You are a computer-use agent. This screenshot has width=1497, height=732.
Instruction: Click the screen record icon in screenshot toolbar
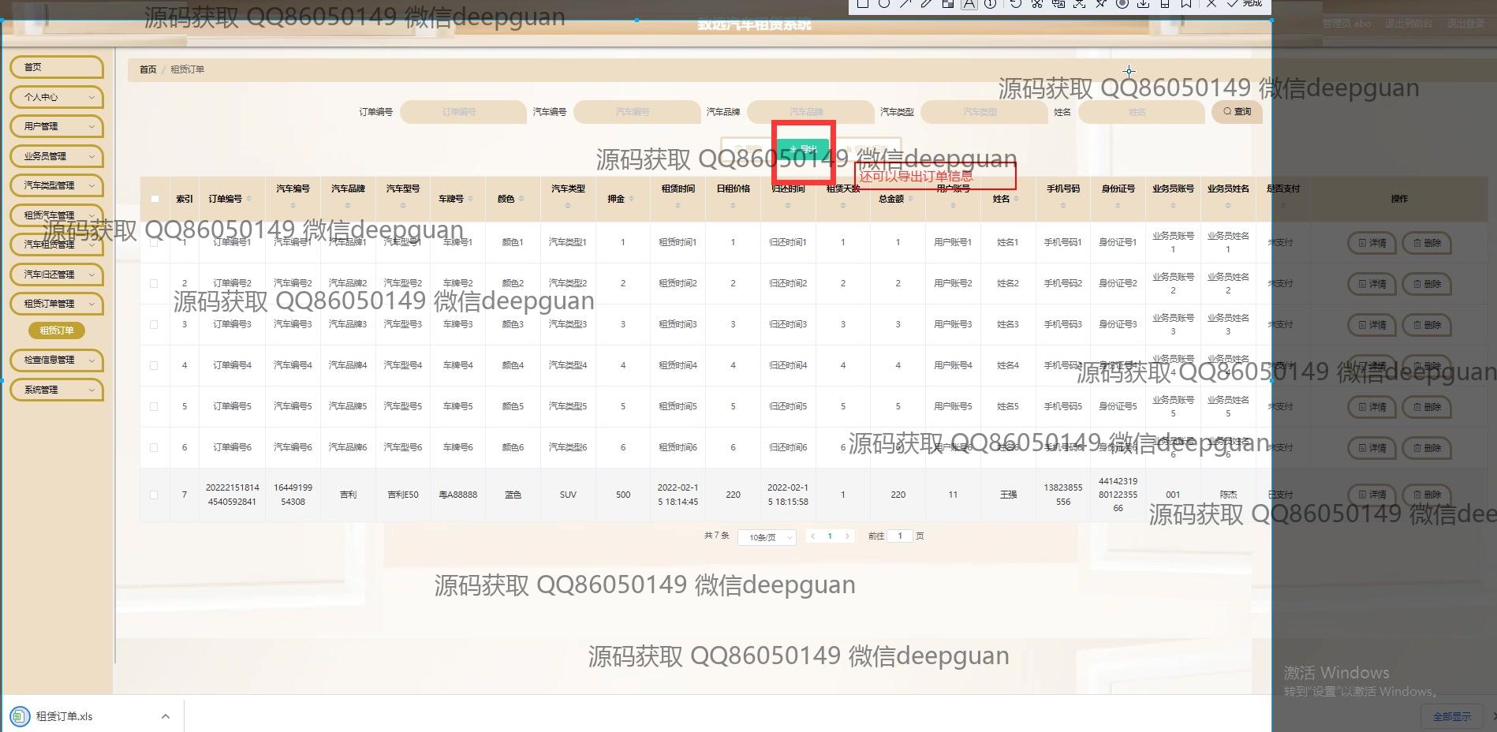1122,4
